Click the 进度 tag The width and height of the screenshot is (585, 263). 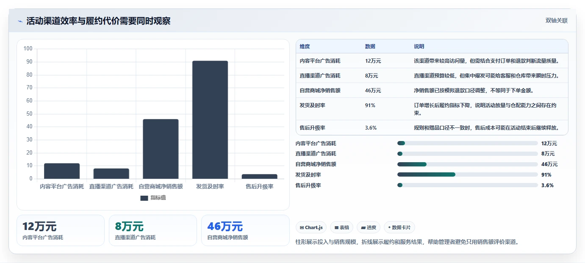pos(369,227)
